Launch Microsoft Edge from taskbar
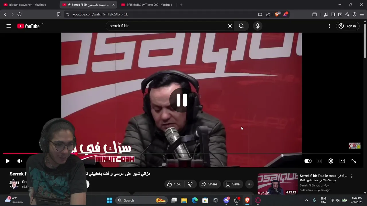This screenshot has height=206, width=367. coord(195,200)
